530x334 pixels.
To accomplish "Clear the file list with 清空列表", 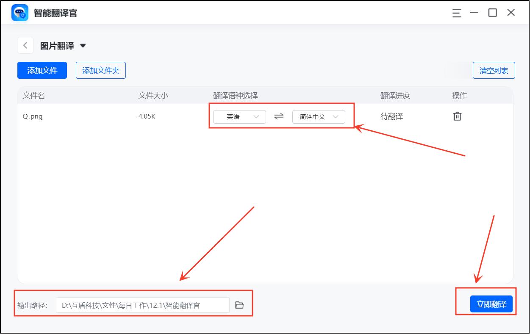I will tap(494, 70).
